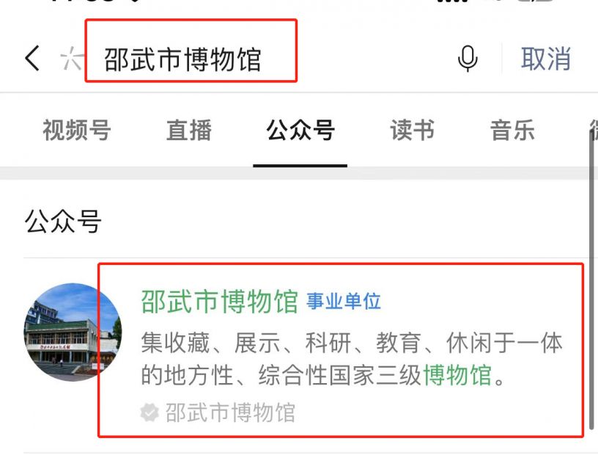This screenshot has width=598, height=455.
Task: Switch to the 直播 tab
Action: click(189, 131)
